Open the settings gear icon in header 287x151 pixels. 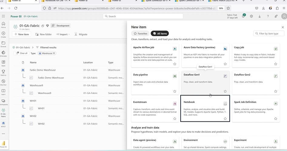(251, 16)
